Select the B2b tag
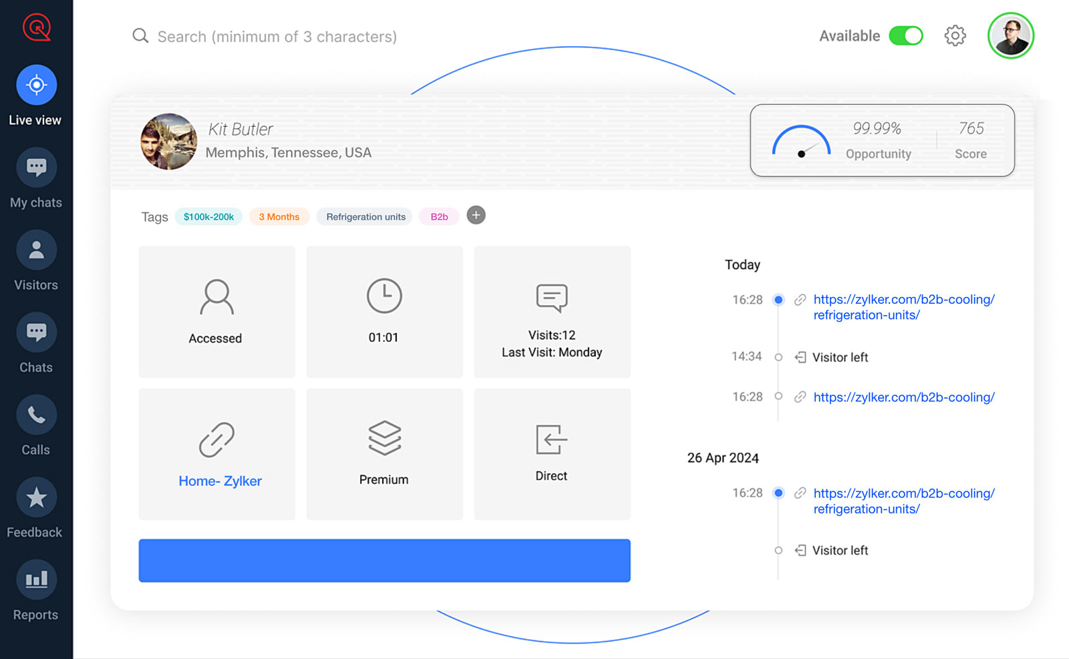1069x659 pixels. point(438,216)
